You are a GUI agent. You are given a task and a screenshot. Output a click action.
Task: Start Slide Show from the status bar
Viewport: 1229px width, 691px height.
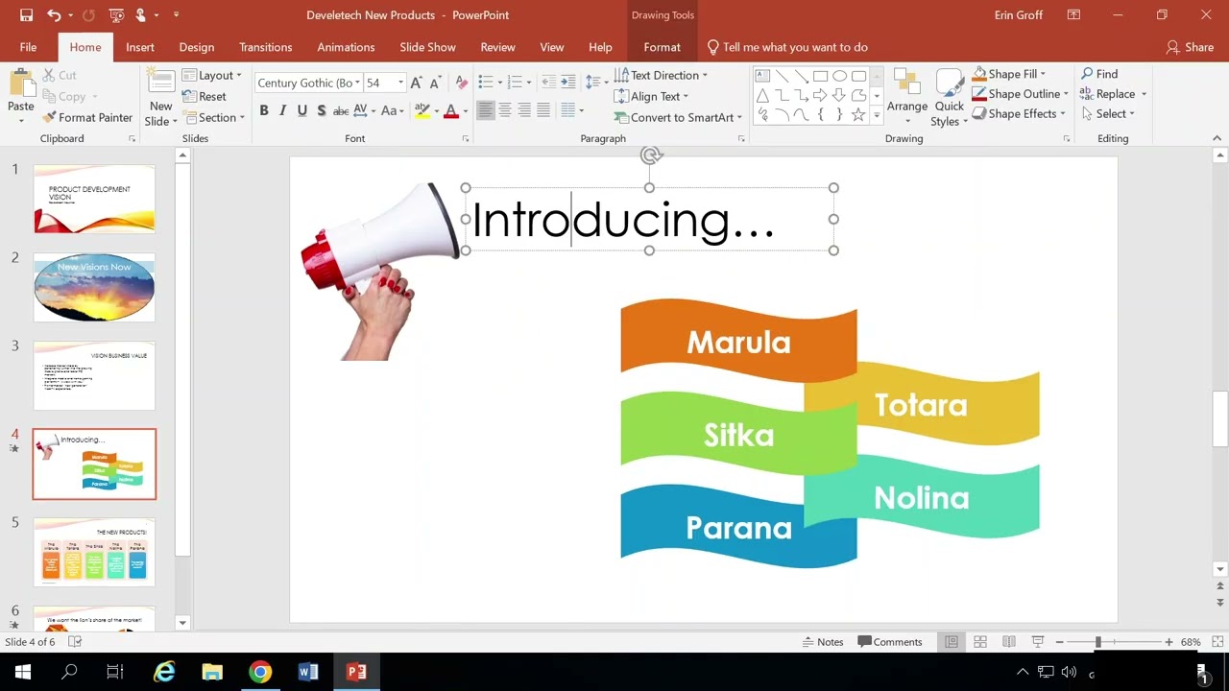coord(1038,641)
